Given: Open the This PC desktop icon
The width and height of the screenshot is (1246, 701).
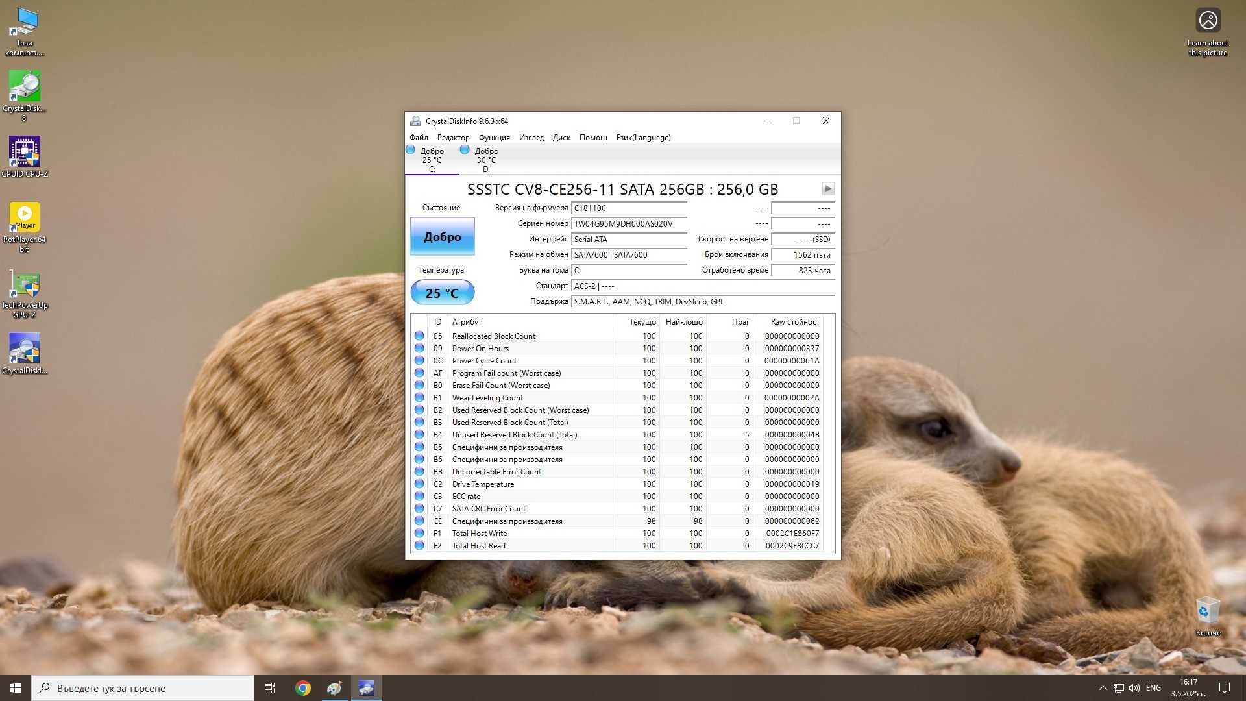Looking at the screenshot, I should pyautogui.click(x=24, y=31).
